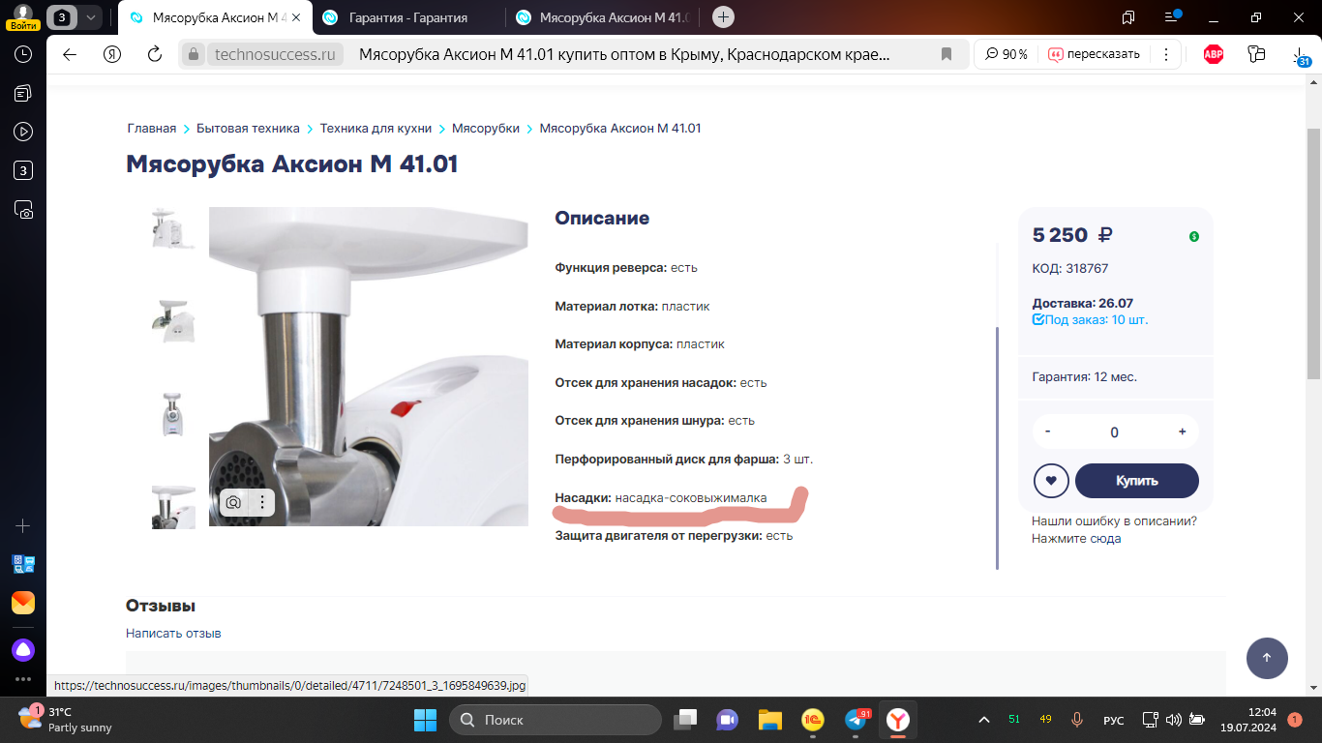Screen dimensions: 1322x743
Task: Open File Explorer from taskbar
Action: pyautogui.click(x=769, y=720)
